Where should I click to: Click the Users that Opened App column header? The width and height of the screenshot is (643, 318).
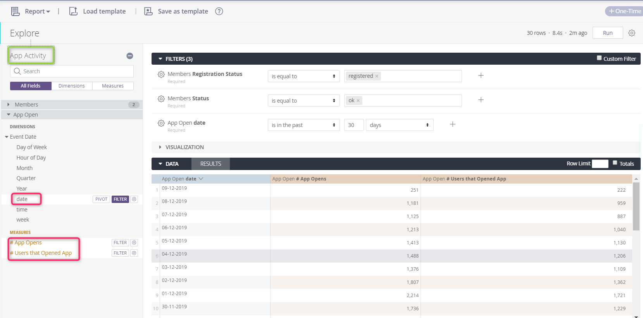(x=526, y=179)
